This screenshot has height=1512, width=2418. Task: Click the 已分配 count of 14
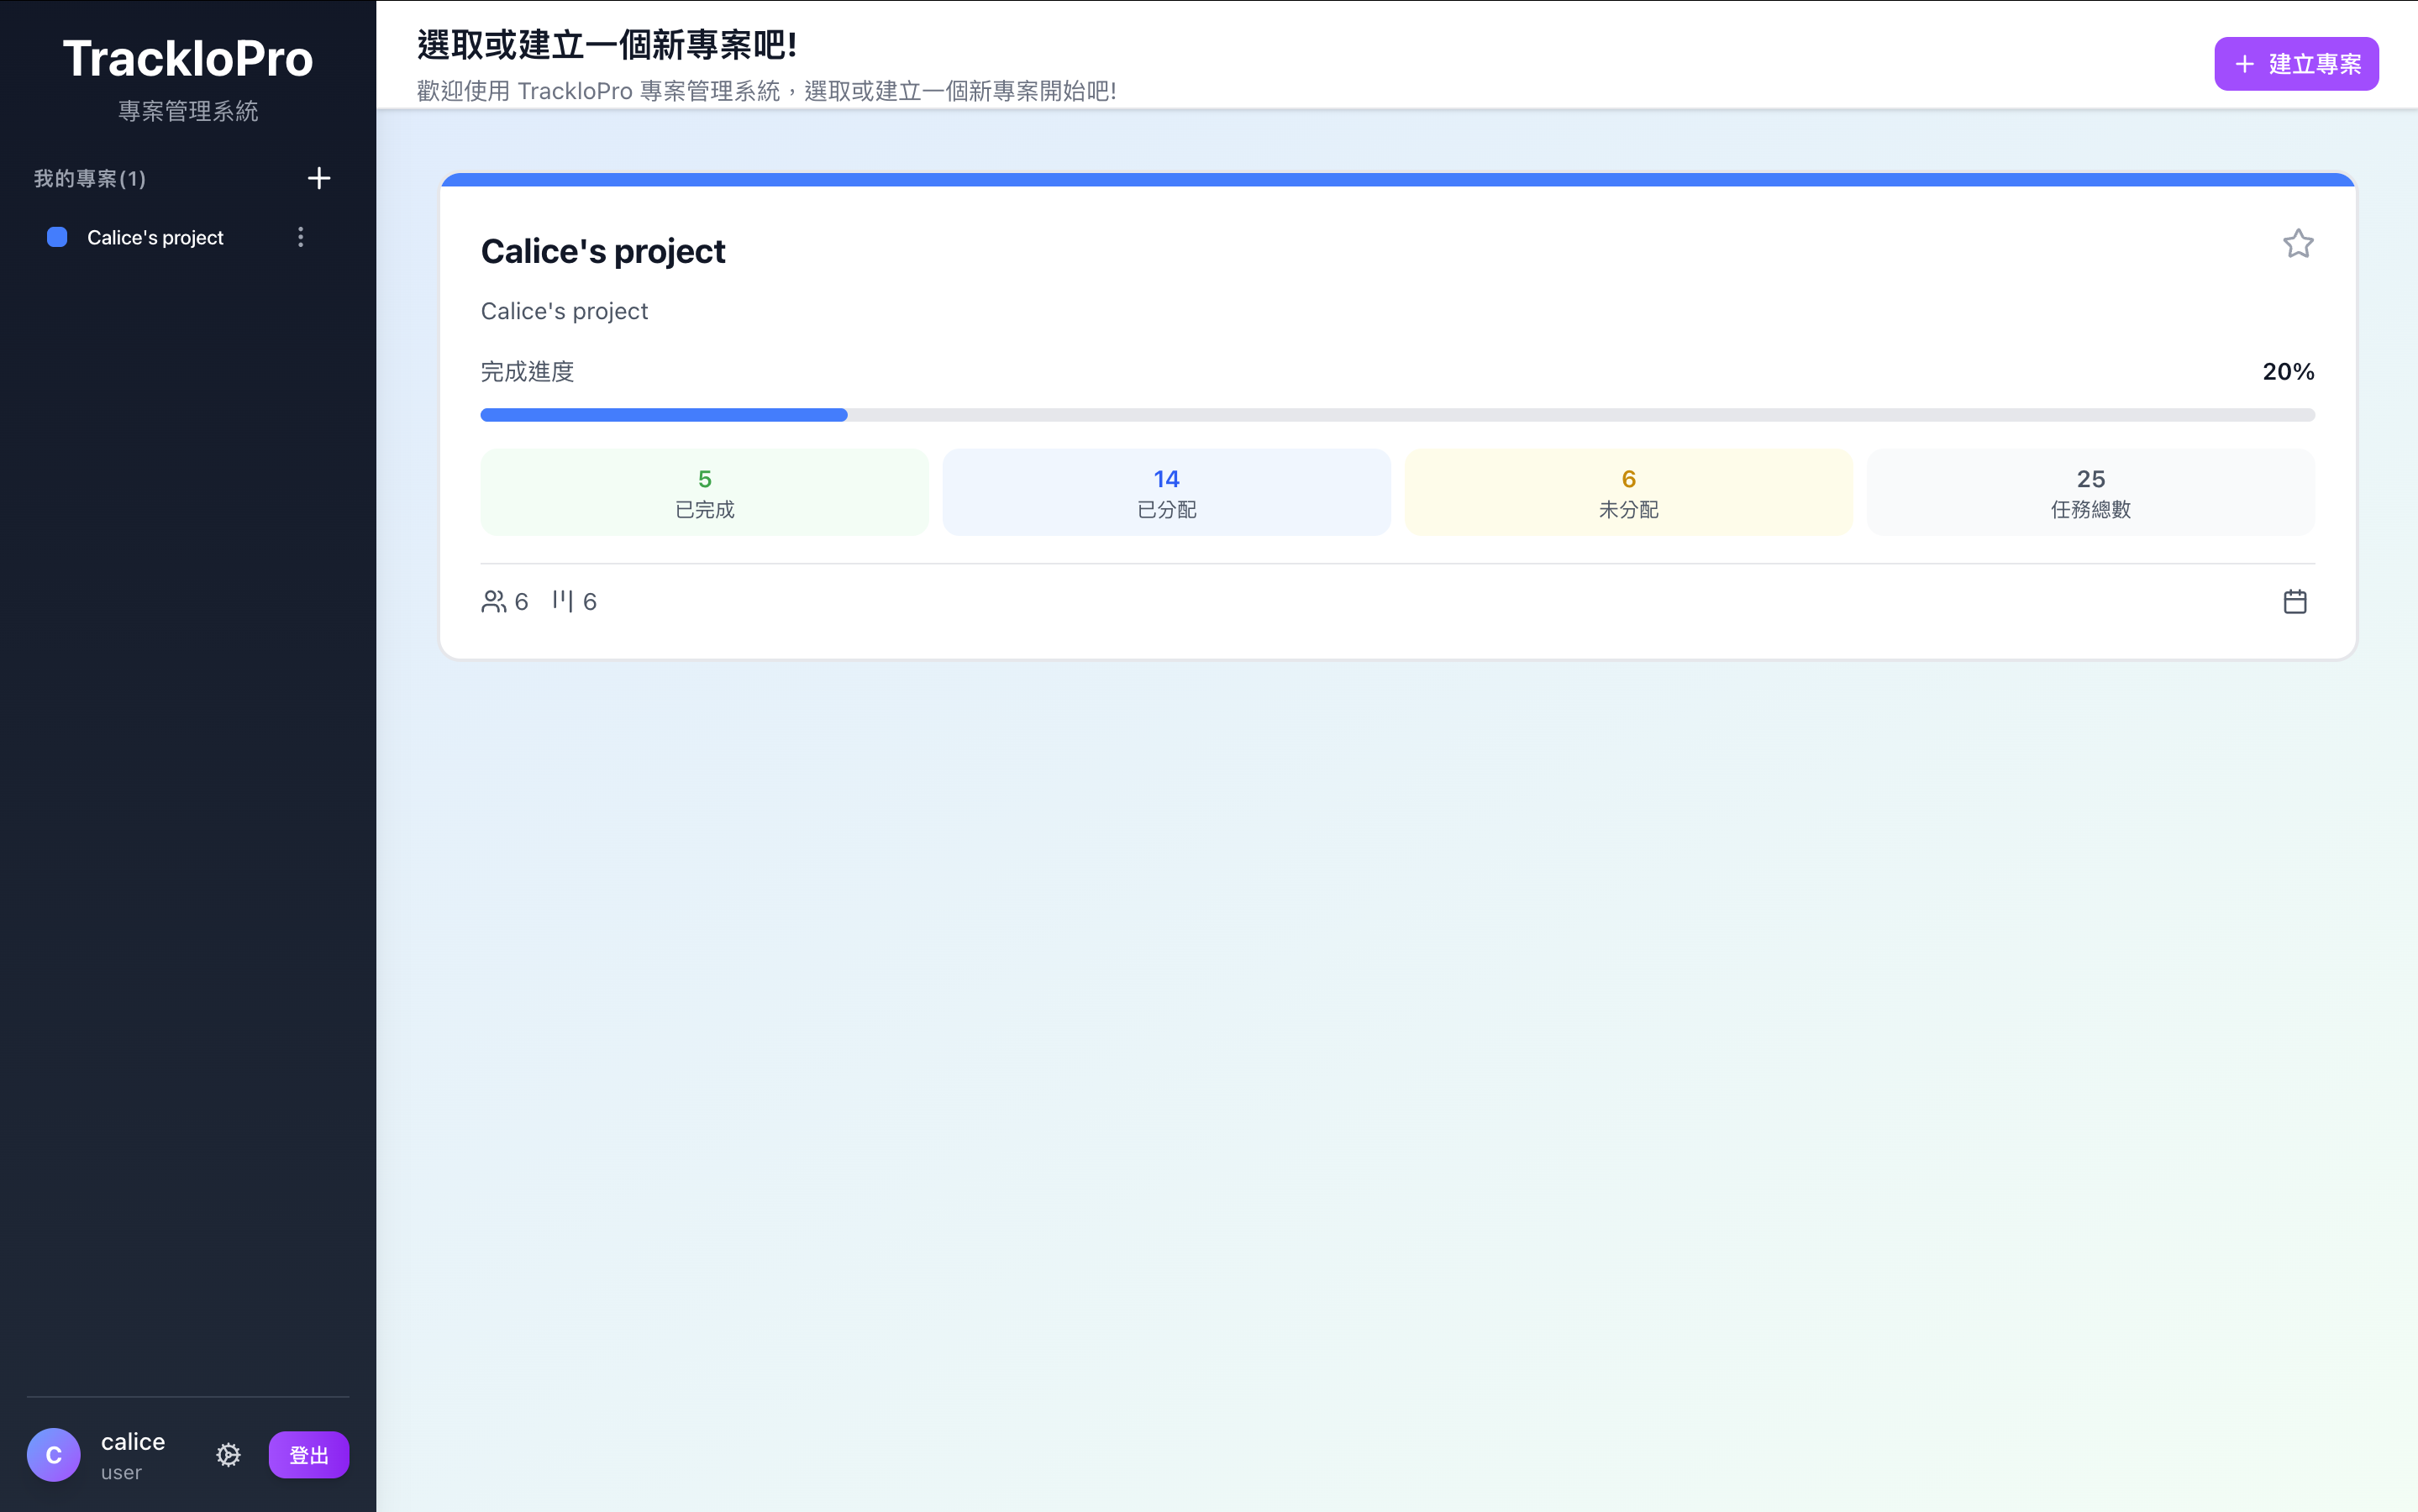tap(1165, 478)
